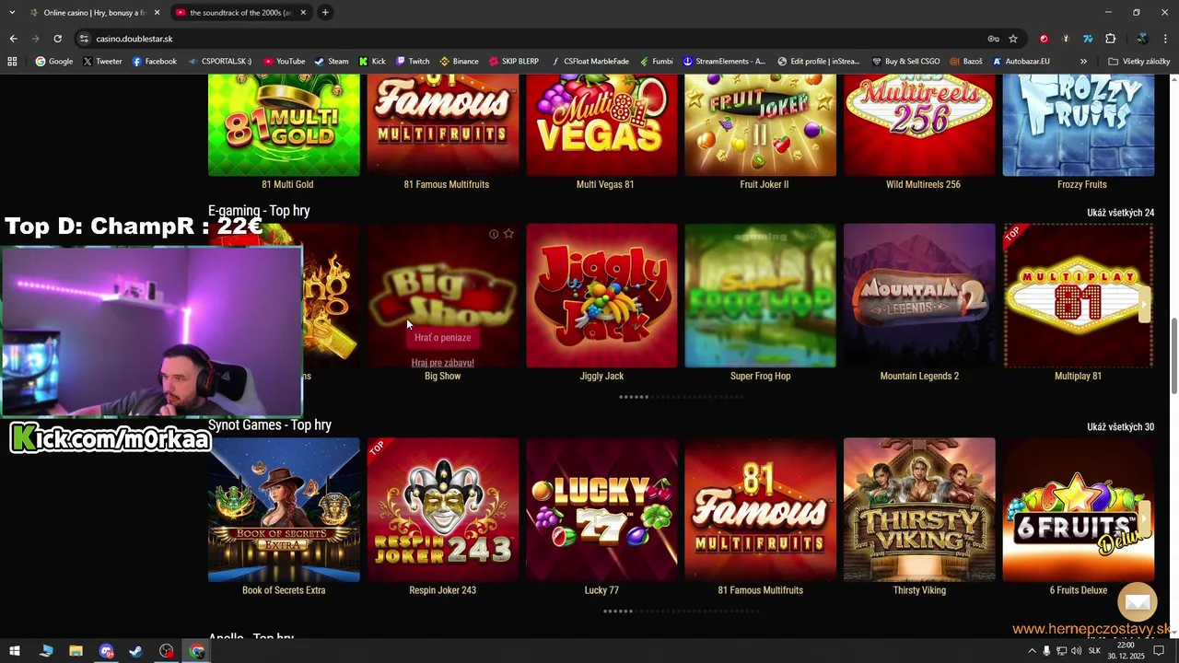
Task: Open the Twitch bookmark
Action: coord(413,62)
